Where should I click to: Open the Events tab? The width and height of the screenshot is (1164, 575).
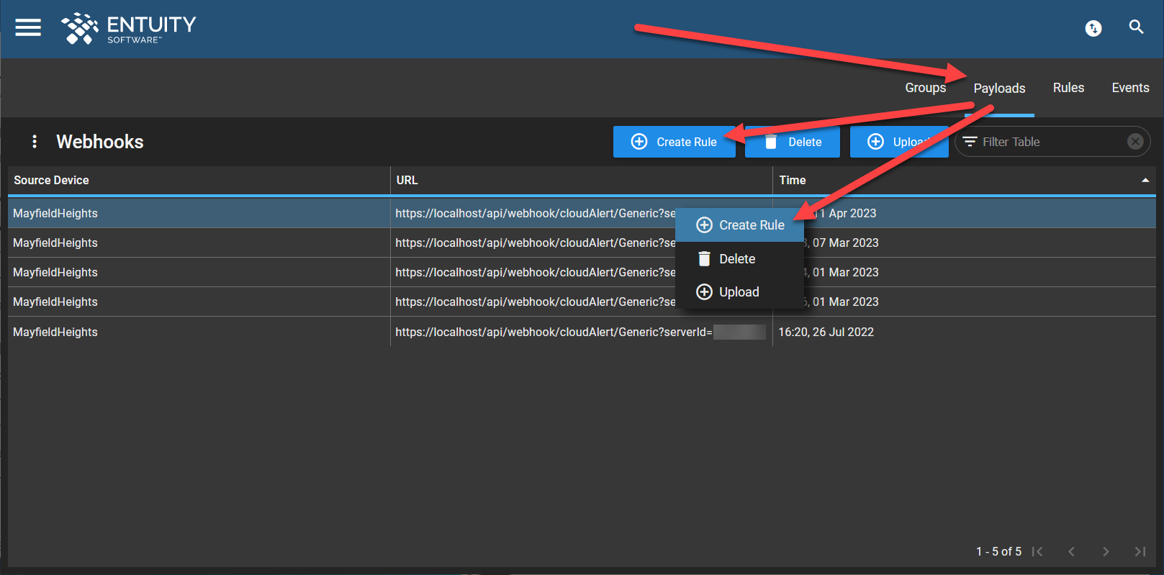point(1130,88)
